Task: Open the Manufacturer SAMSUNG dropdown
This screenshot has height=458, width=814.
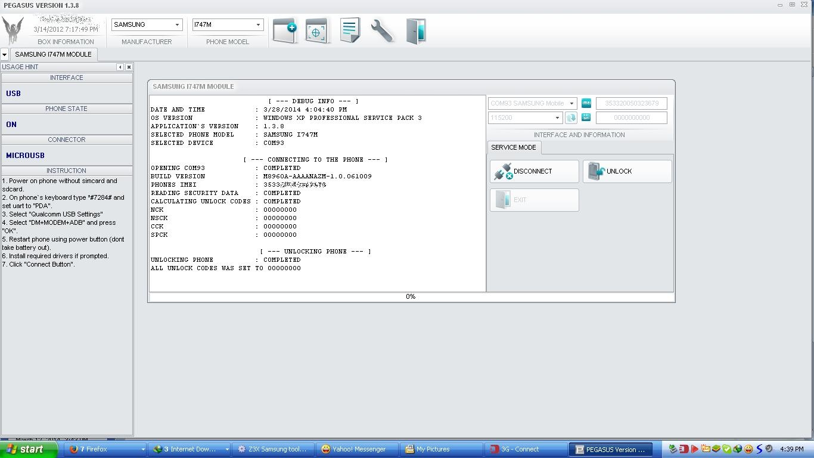Action: (147, 24)
